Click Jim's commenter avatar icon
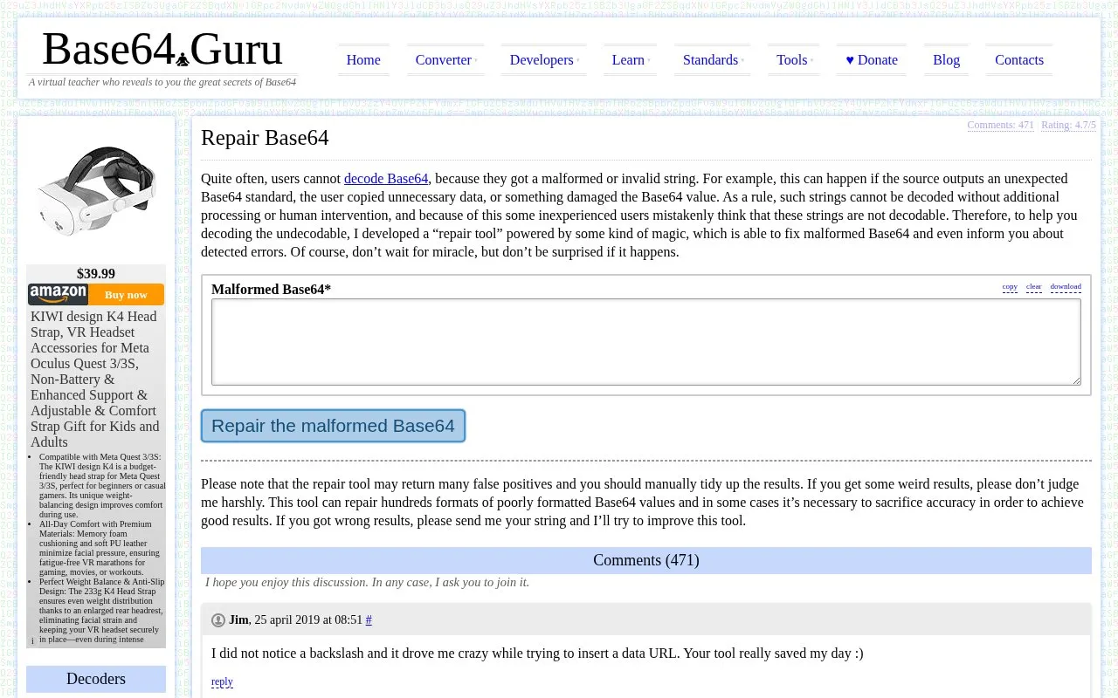Image resolution: width=1118 pixels, height=698 pixels. click(x=218, y=620)
